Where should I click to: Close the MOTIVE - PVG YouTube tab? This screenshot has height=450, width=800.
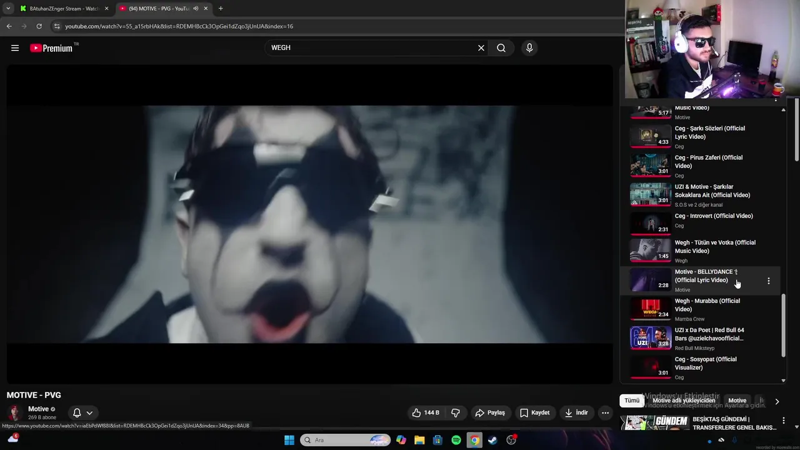[x=206, y=8]
